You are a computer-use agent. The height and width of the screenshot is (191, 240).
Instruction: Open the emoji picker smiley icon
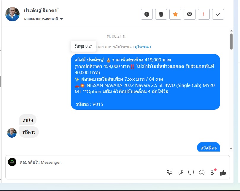click(201, 173)
